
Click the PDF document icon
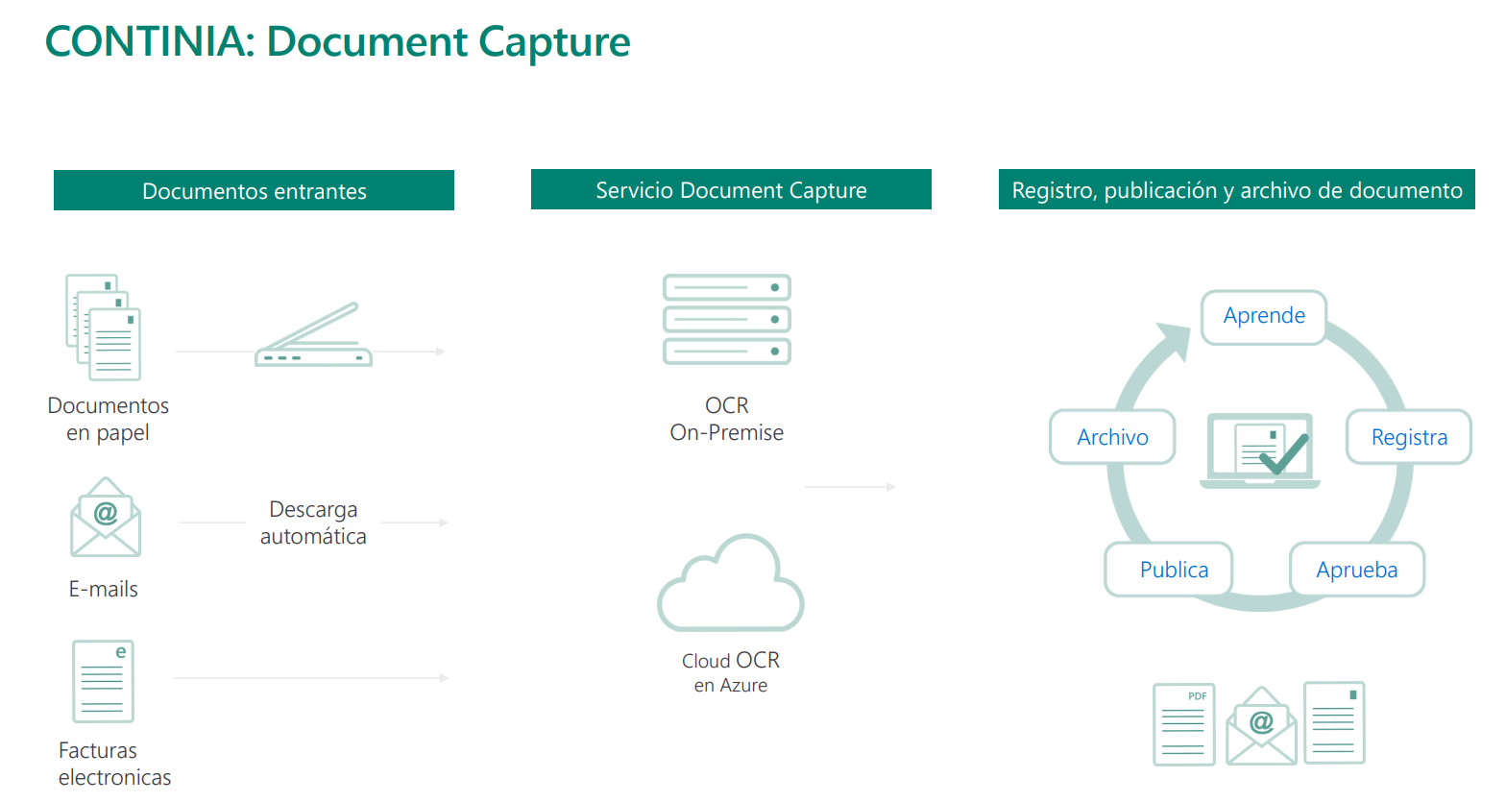coord(1184,724)
